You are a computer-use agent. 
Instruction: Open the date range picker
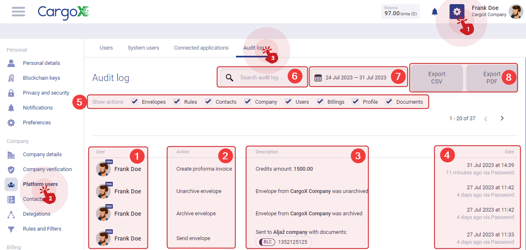tap(358, 77)
